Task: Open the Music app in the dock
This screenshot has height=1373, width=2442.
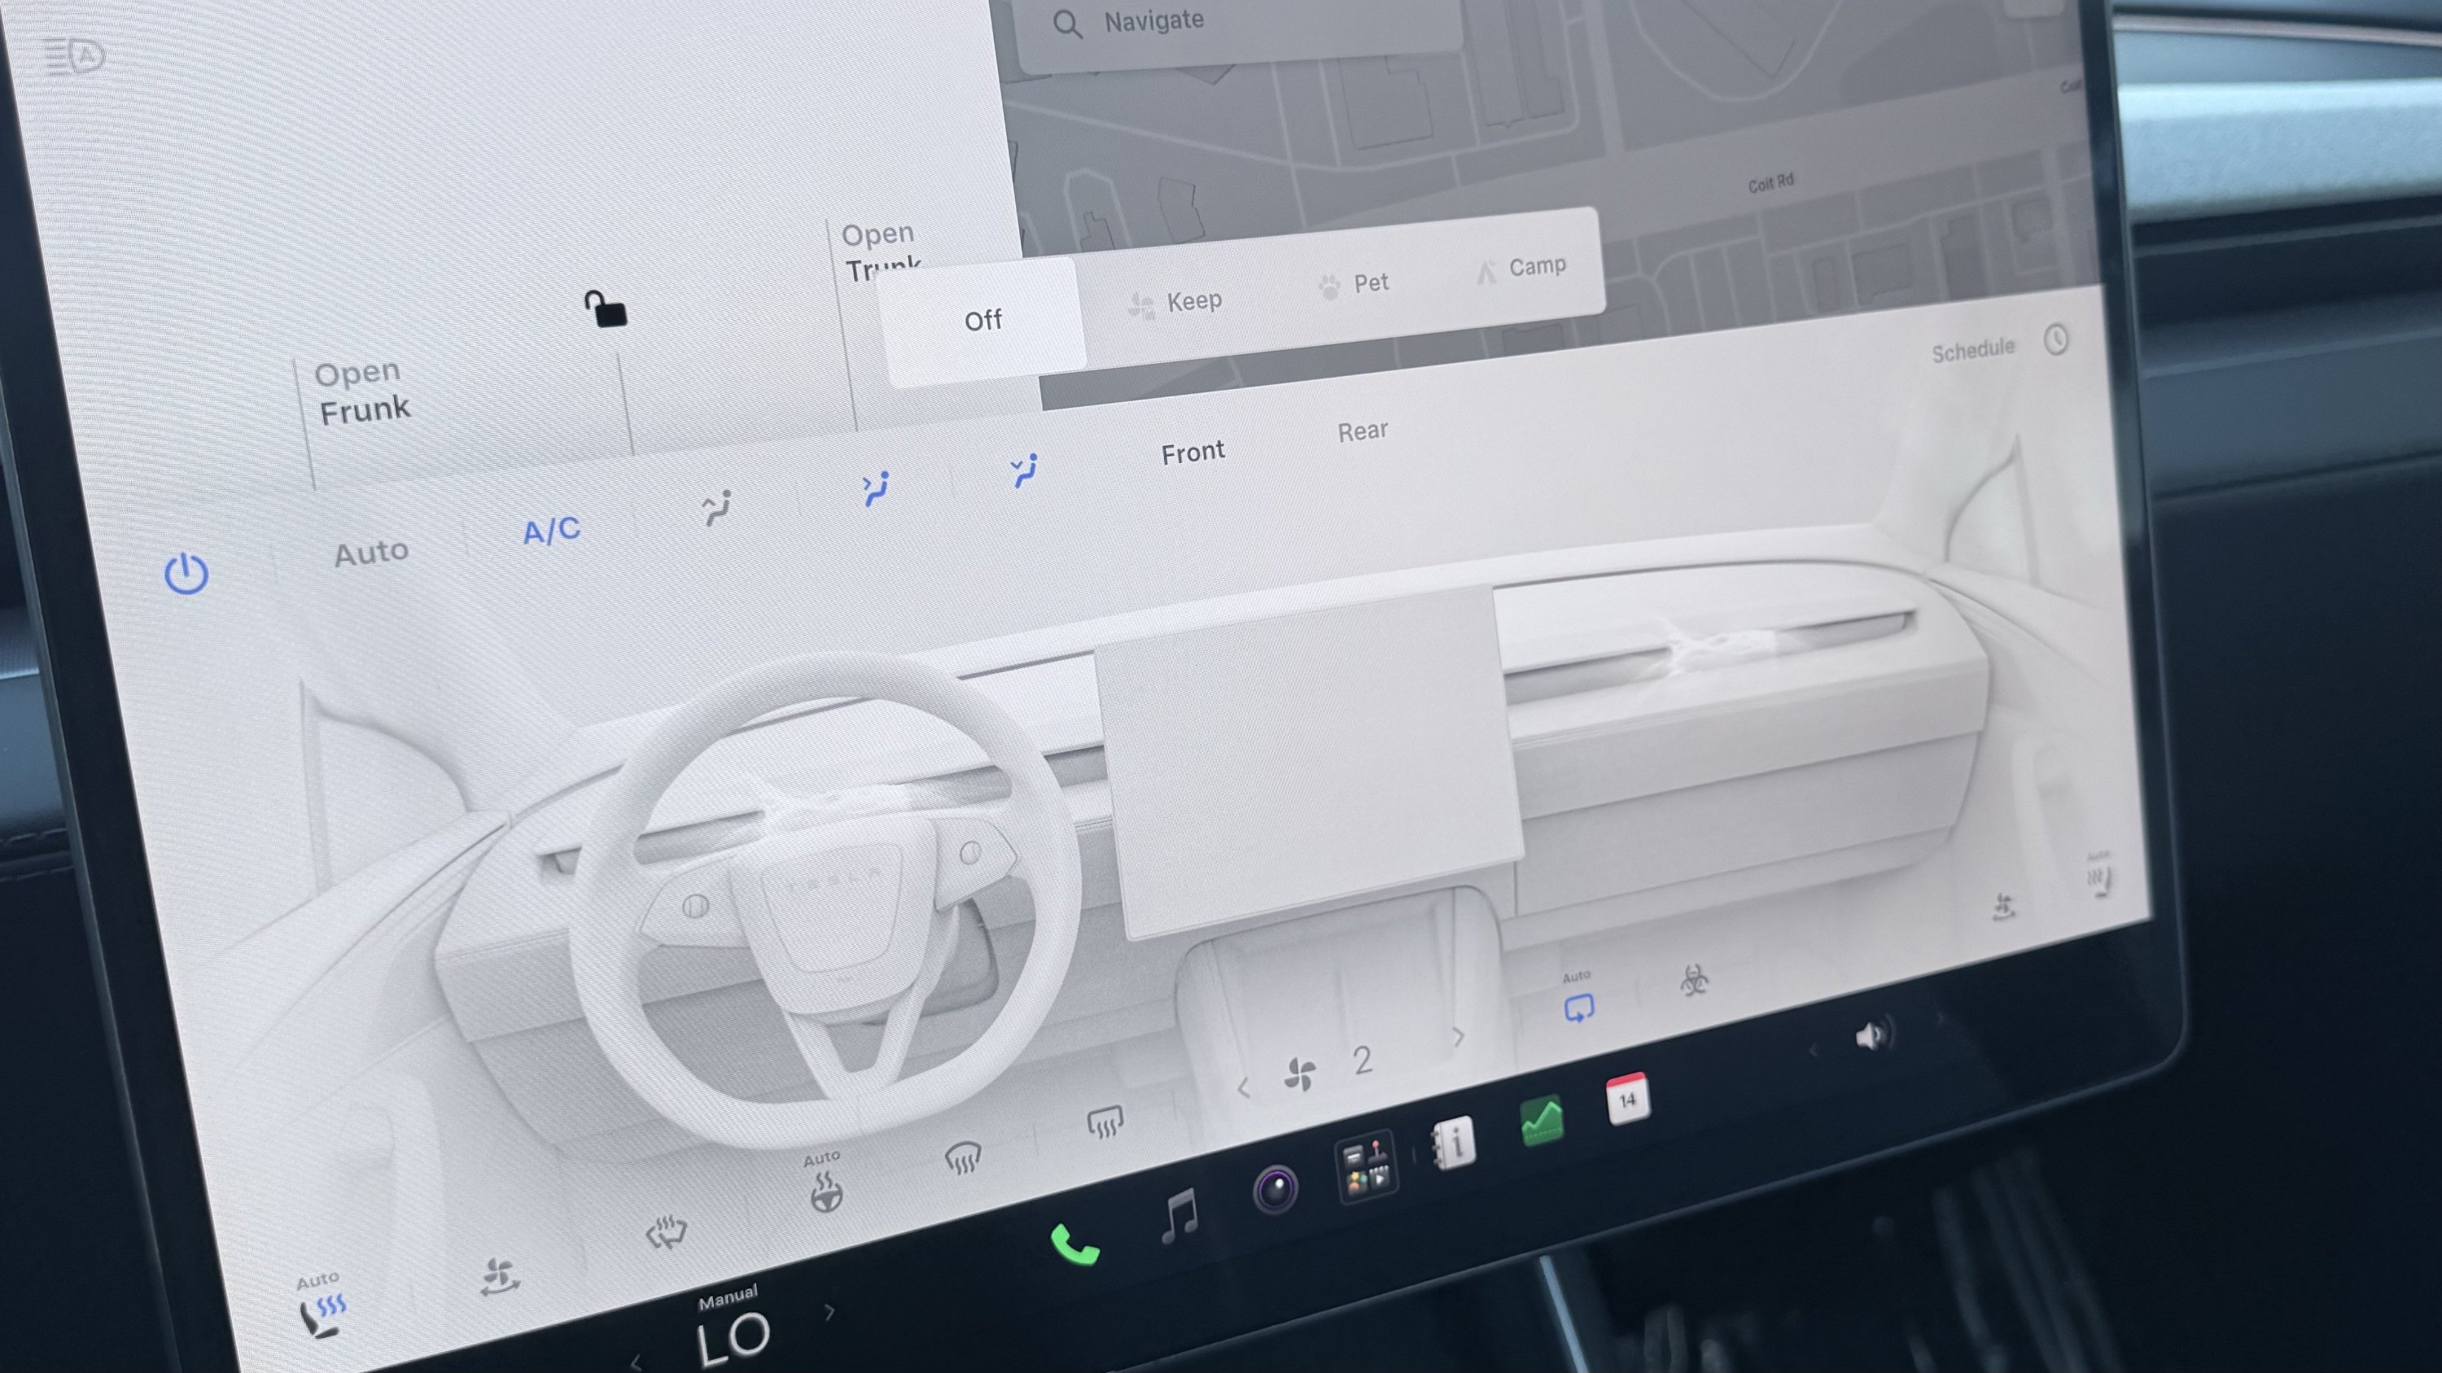Action: click(1180, 1215)
